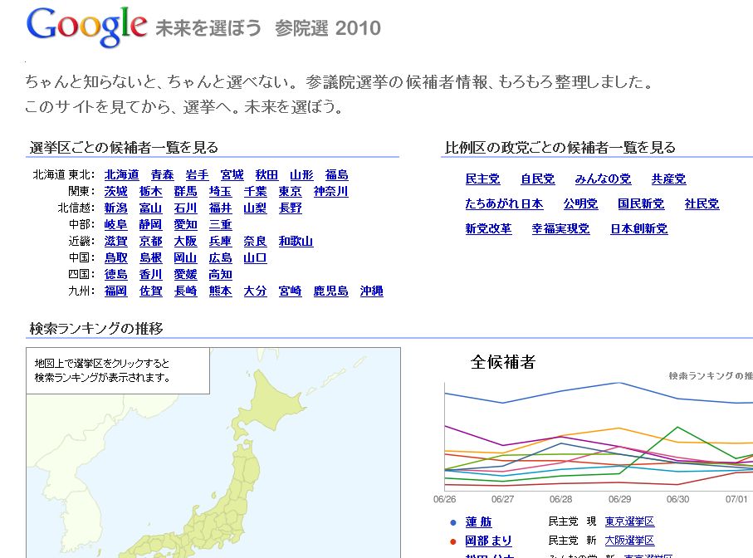The image size is (753, 558).
Task: Open the 神奈川 link
Action: coord(331,192)
